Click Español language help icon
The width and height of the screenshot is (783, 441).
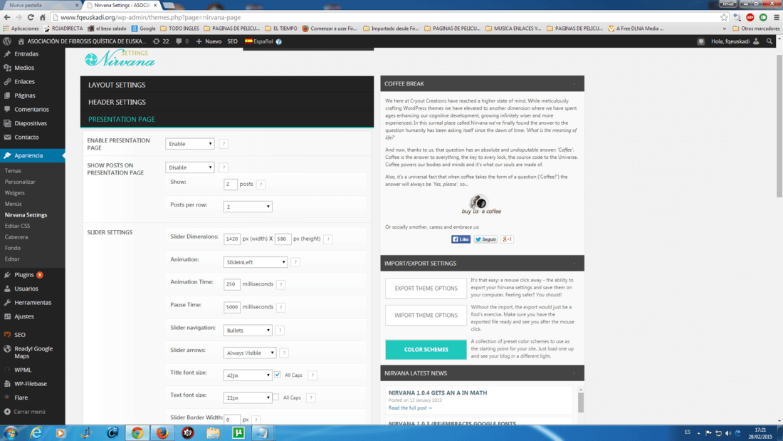click(278, 41)
